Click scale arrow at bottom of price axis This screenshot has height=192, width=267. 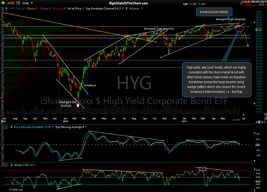254,103
